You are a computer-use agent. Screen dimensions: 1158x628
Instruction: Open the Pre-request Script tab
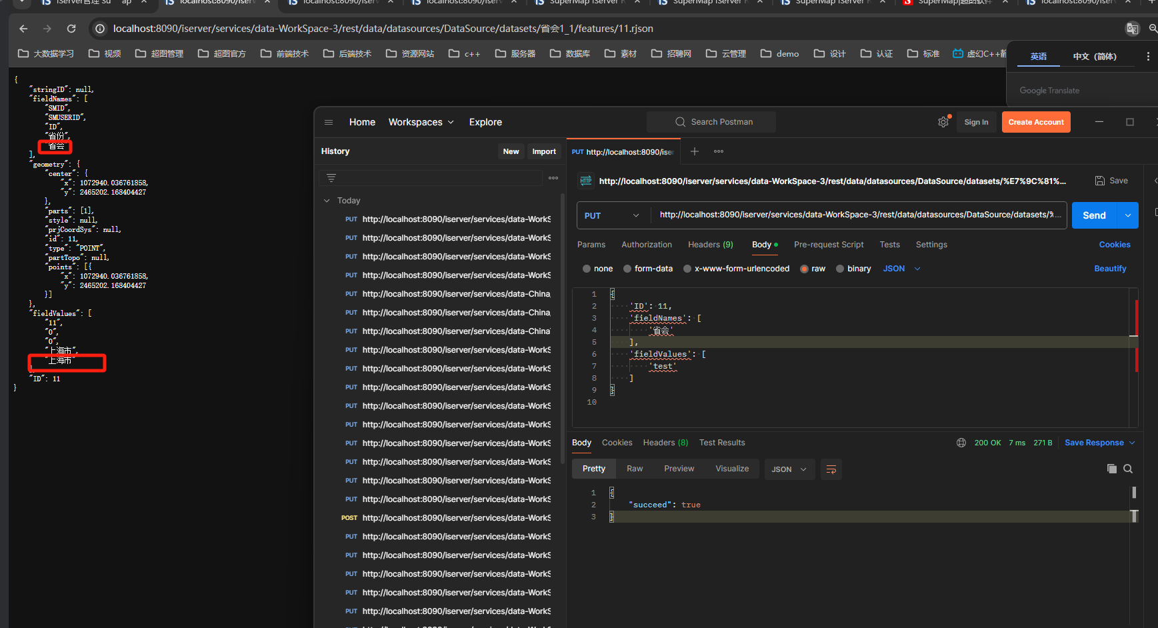[829, 245]
